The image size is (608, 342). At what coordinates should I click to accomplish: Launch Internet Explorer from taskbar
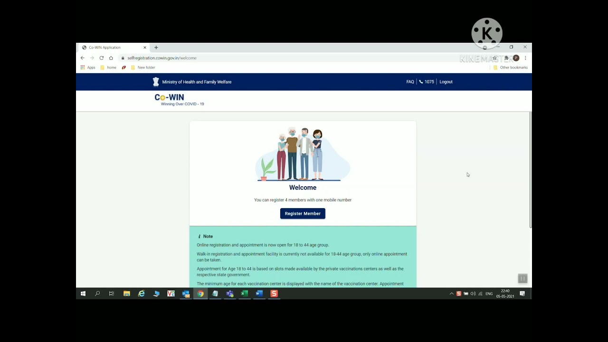[x=142, y=294]
